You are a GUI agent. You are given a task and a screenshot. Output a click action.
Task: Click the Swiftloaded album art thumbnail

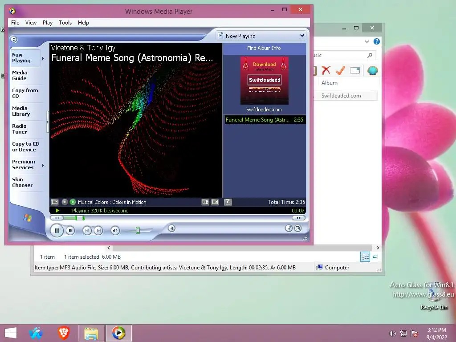(x=265, y=81)
